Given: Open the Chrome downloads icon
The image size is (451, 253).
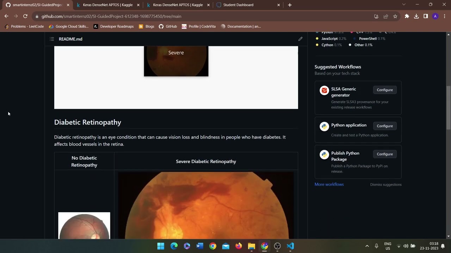Looking at the screenshot, I should (416, 16).
